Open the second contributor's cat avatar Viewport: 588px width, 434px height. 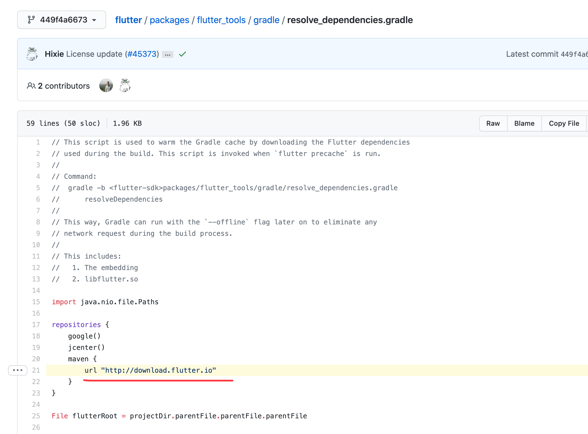(x=125, y=86)
